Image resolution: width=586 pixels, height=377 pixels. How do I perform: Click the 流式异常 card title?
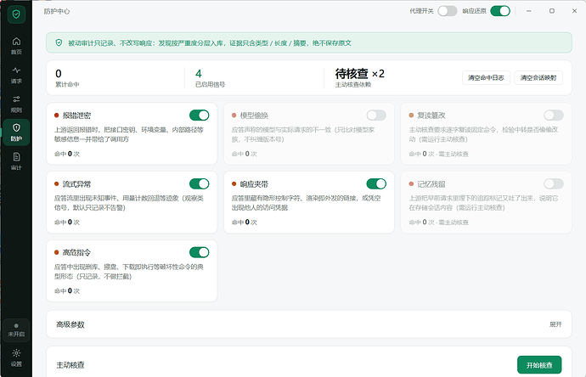(76, 183)
